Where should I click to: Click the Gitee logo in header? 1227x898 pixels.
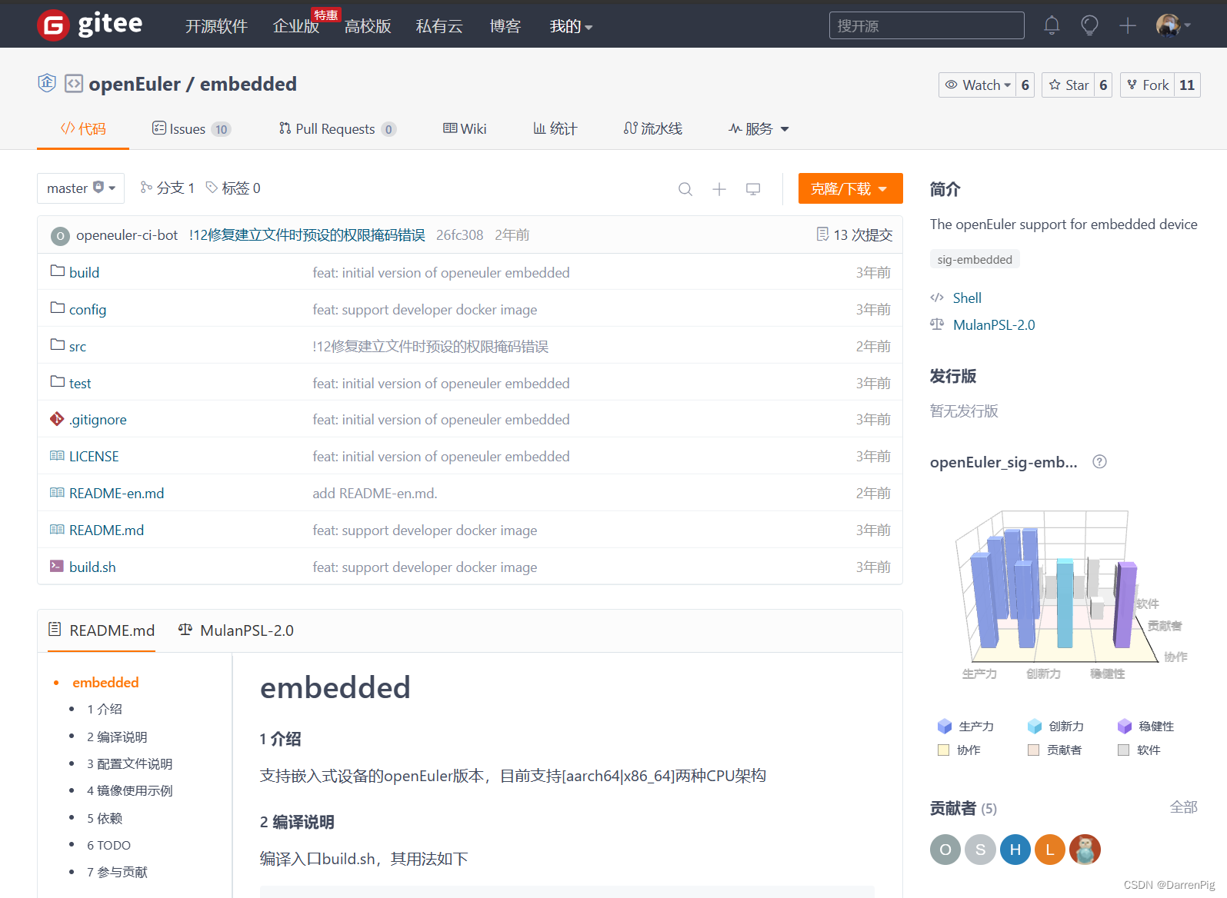point(90,25)
